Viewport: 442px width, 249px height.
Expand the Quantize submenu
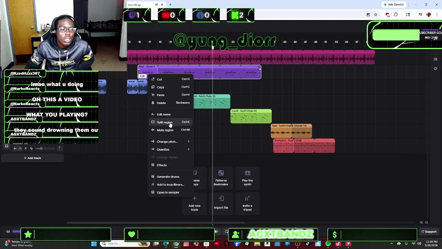click(171, 149)
